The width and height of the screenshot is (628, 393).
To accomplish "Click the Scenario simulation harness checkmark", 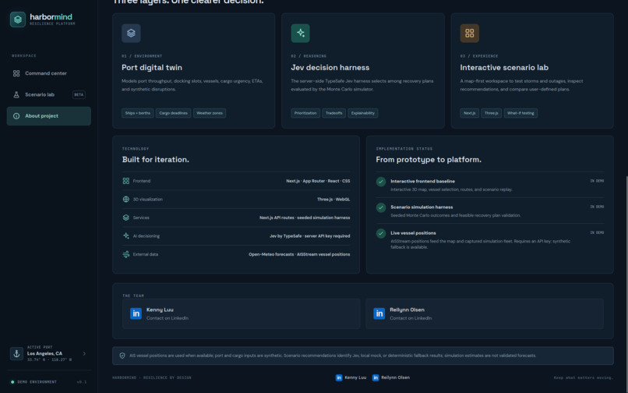I will coord(381,207).
